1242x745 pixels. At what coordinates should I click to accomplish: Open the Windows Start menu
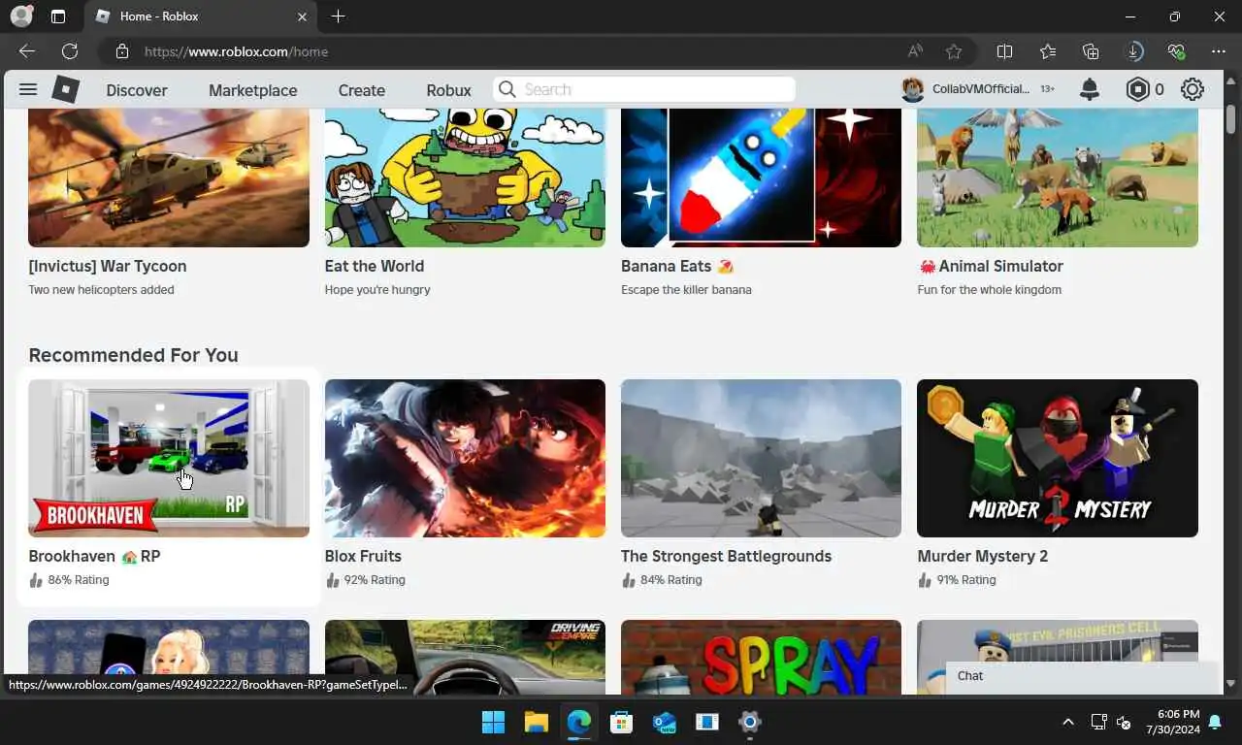tap(493, 722)
